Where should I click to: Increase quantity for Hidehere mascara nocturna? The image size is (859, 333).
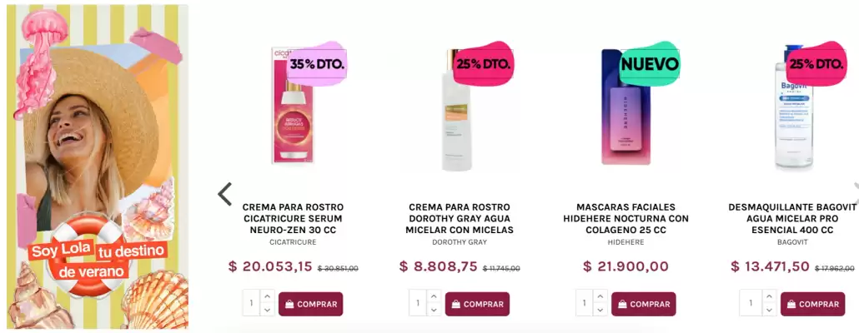click(x=600, y=297)
